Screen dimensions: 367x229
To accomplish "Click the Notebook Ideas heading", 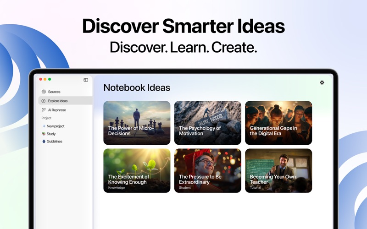I will pyautogui.click(x=137, y=87).
